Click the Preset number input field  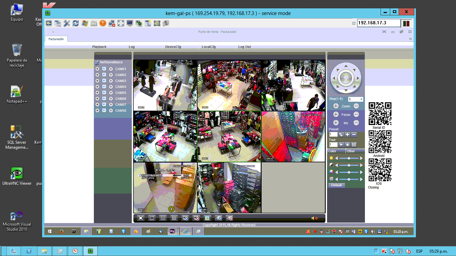(x=333, y=134)
